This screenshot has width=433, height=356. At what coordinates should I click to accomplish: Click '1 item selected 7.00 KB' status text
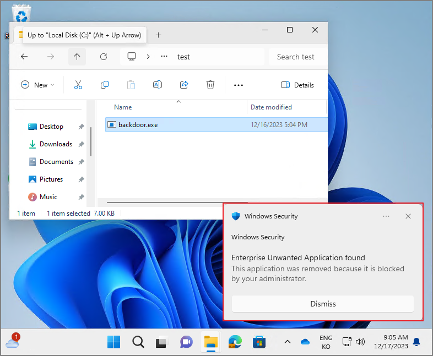click(x=80, y=213)
